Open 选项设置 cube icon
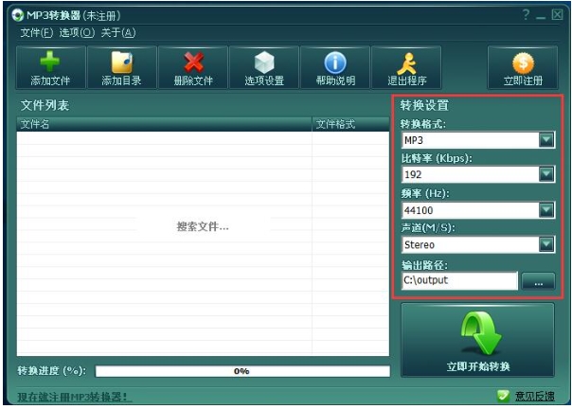 point(264,62)
